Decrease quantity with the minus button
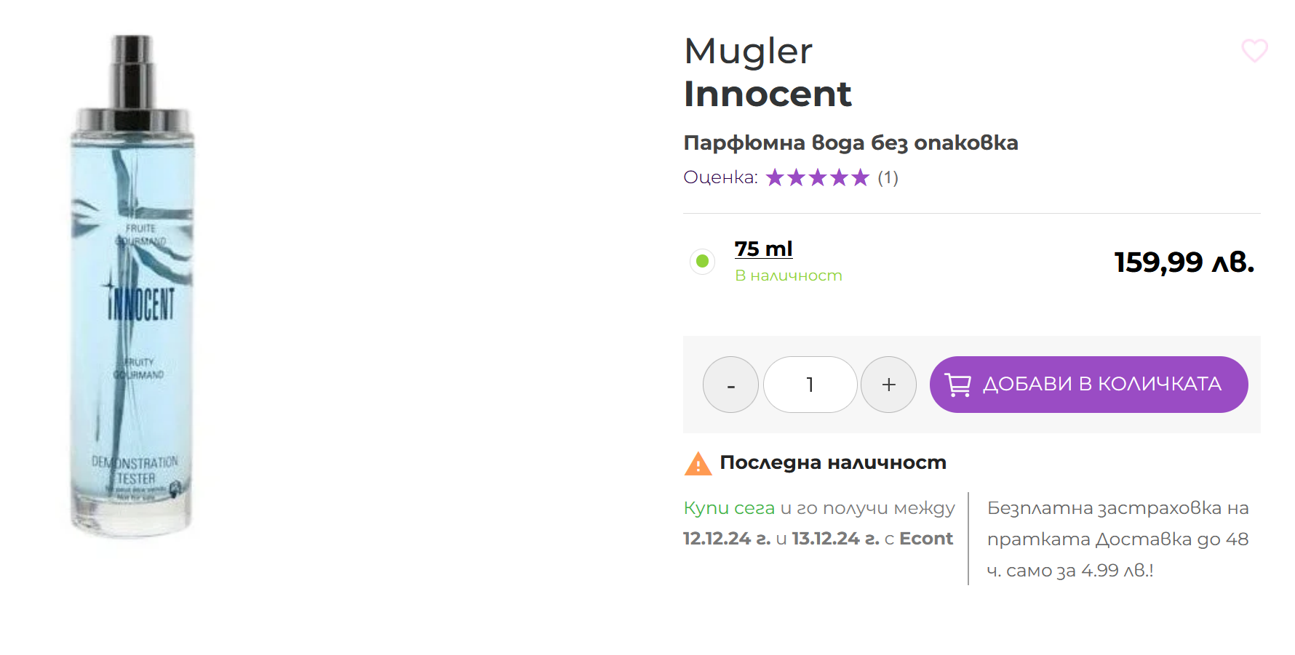This screenshot has height=655, width=1295. pos(730,385)
